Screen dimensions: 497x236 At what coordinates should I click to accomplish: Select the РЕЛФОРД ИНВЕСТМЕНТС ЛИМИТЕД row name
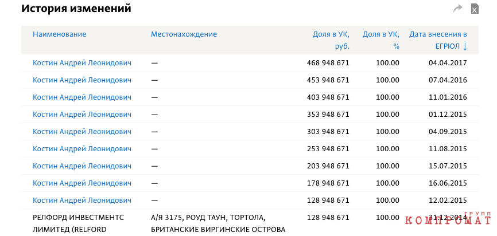78,223
